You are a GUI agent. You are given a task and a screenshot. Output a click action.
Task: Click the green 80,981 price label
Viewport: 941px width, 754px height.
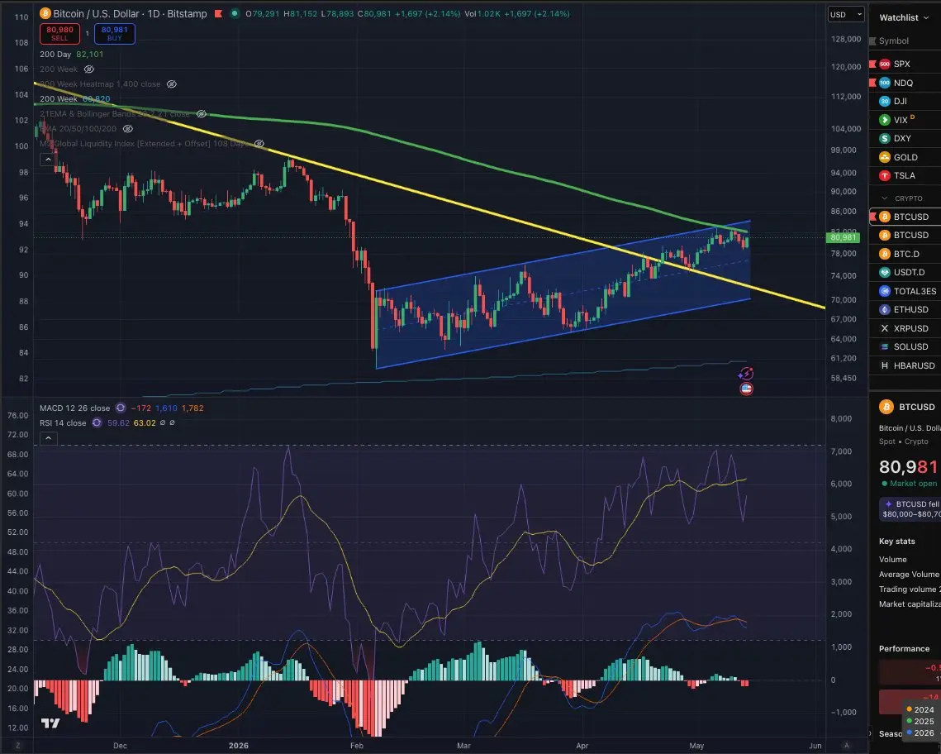844,237
